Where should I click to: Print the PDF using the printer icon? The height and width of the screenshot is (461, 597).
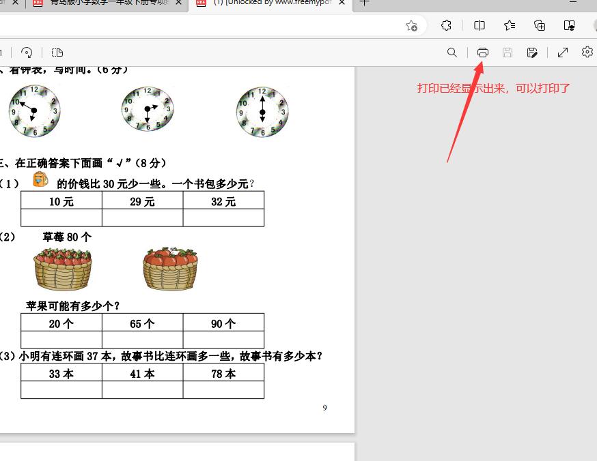click(483, 53)
